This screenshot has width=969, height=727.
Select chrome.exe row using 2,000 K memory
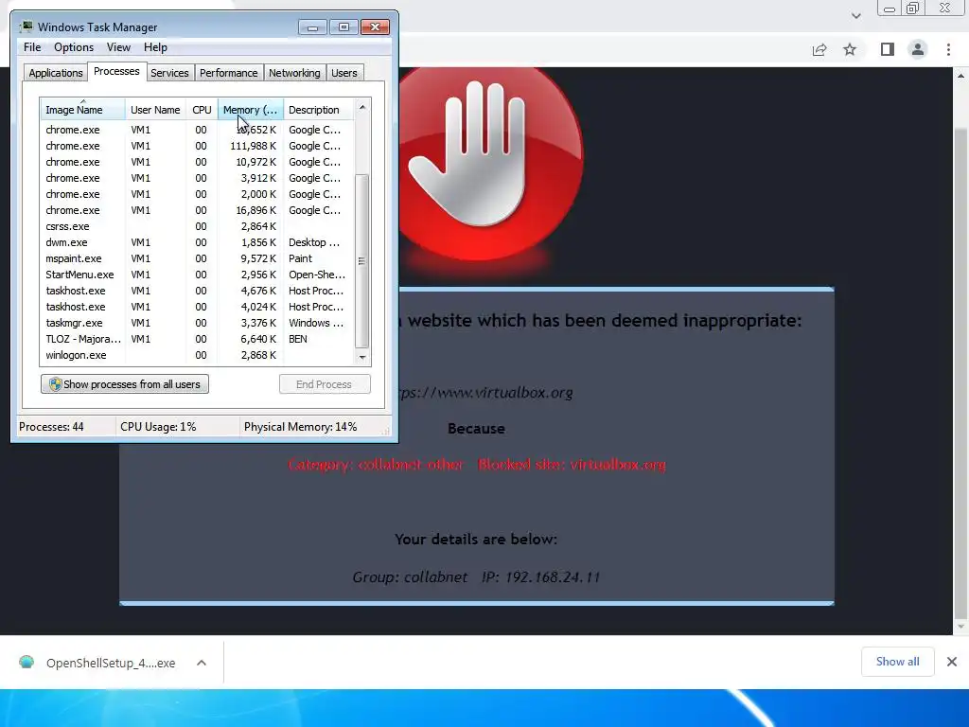[x=197, y=194]
